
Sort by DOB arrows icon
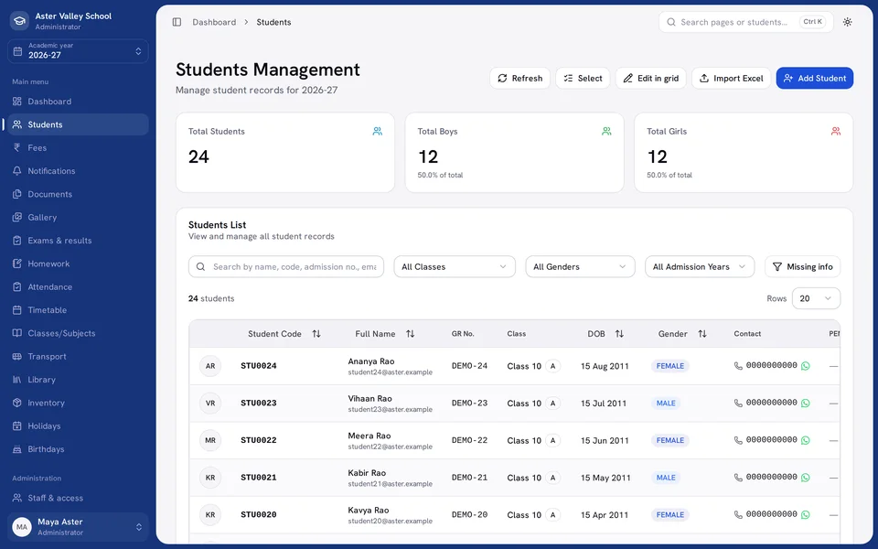619,334
